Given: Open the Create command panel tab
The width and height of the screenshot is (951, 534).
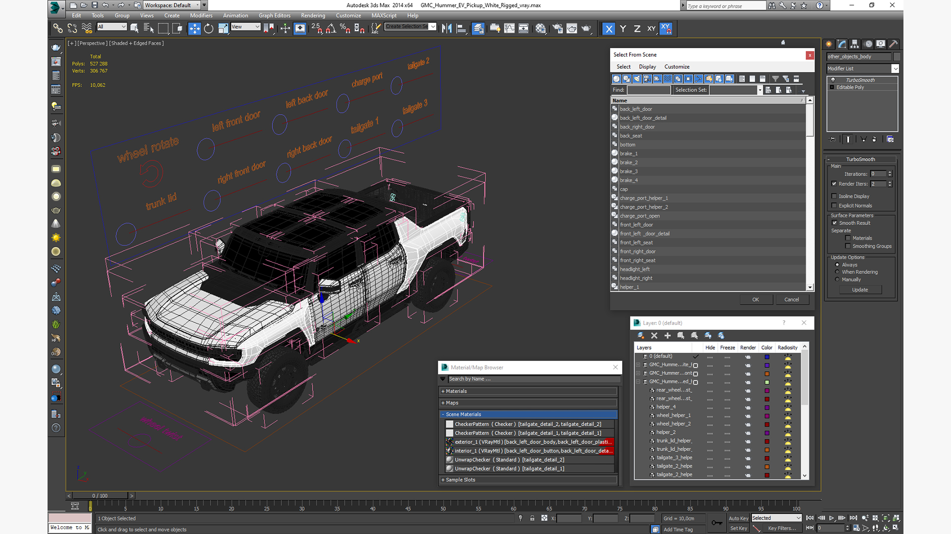Looking at the screenshot, I should click(x=829, y=44).
